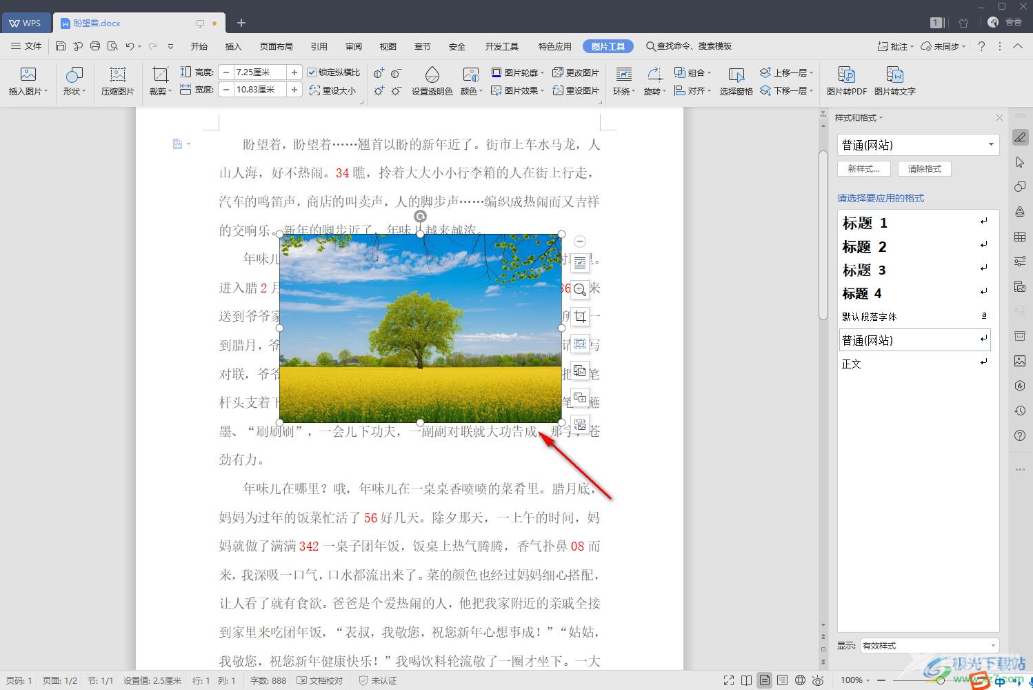Open the Align dropdown
The image size is (1033, 690).
[693, 90]
